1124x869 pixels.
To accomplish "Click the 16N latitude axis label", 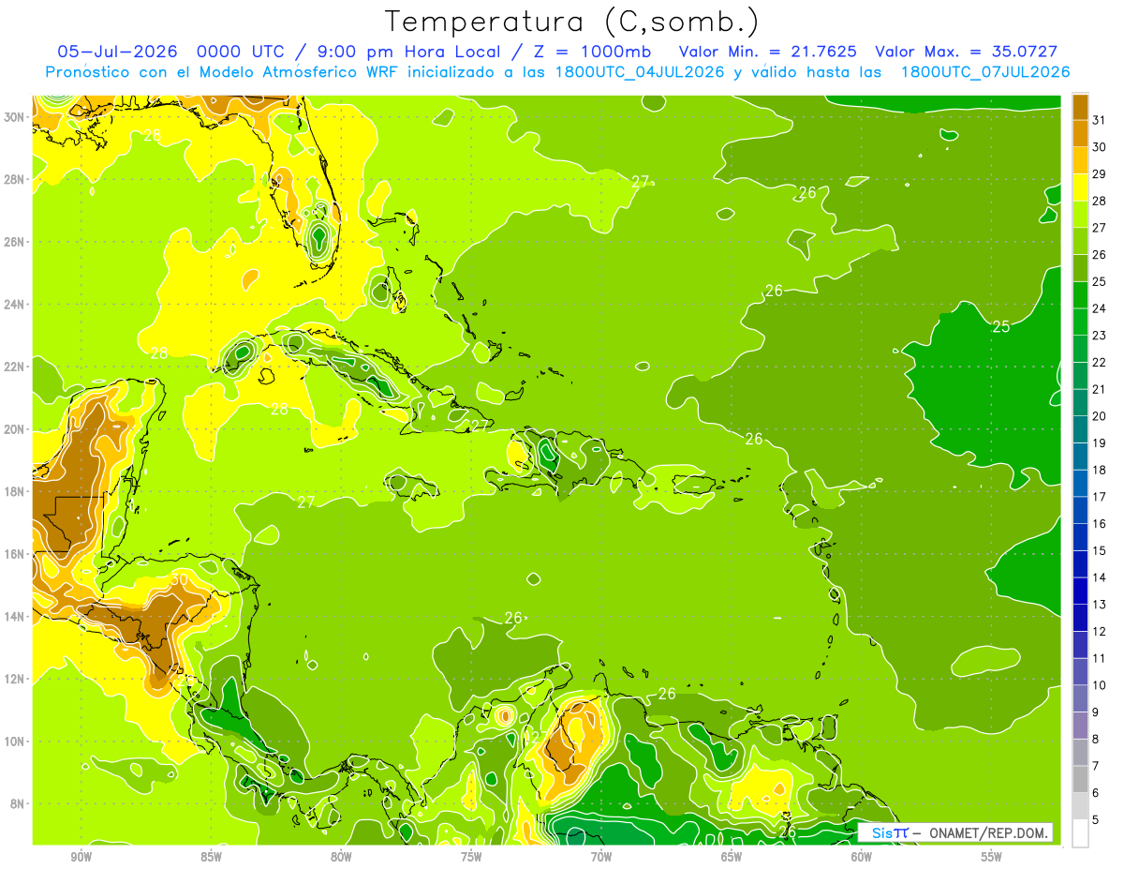I will pyautogui.click(x=15, y=554).
